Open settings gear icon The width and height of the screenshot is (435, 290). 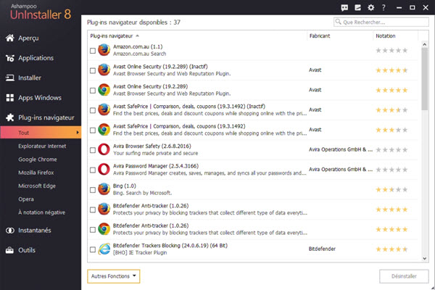click(x=371, y=7)
